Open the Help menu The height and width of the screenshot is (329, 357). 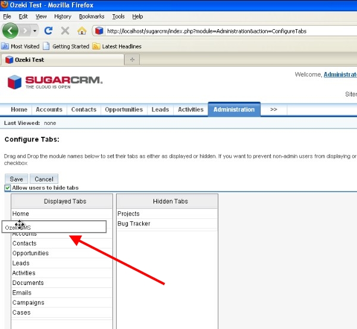click(x=137, y=17)
